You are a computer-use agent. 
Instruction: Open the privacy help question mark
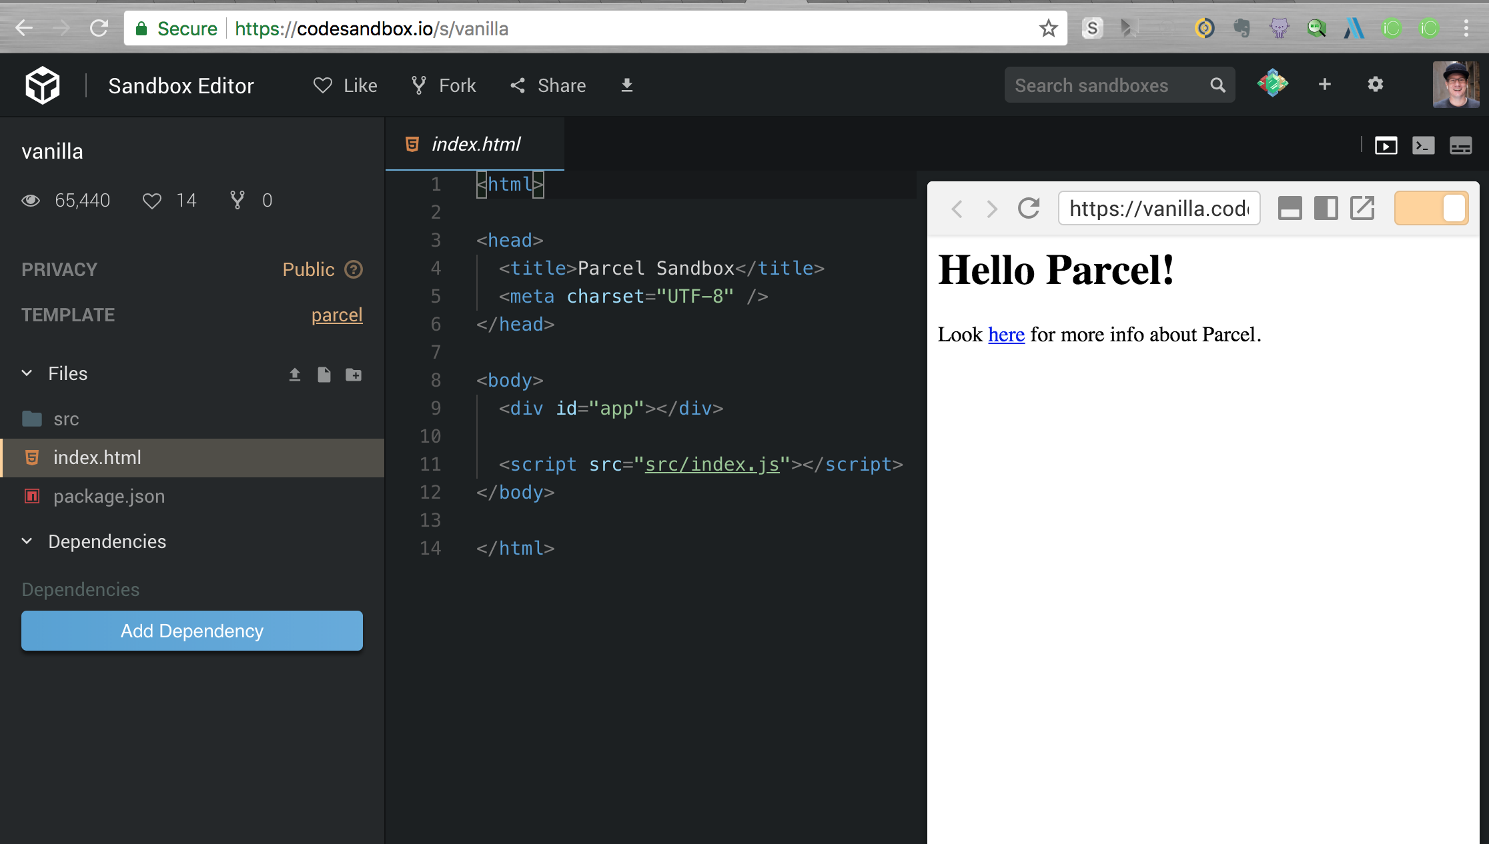354,269
